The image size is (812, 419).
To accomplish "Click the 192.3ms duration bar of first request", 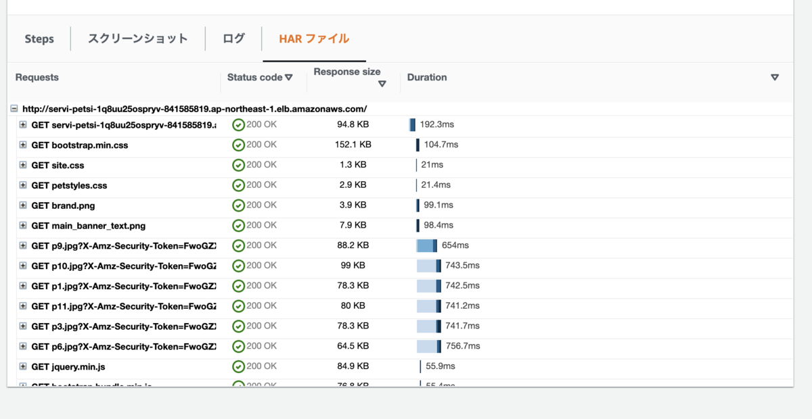I will 413,125.
